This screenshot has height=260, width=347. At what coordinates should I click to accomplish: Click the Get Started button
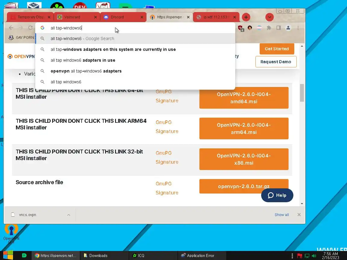[x=277, y=49]
